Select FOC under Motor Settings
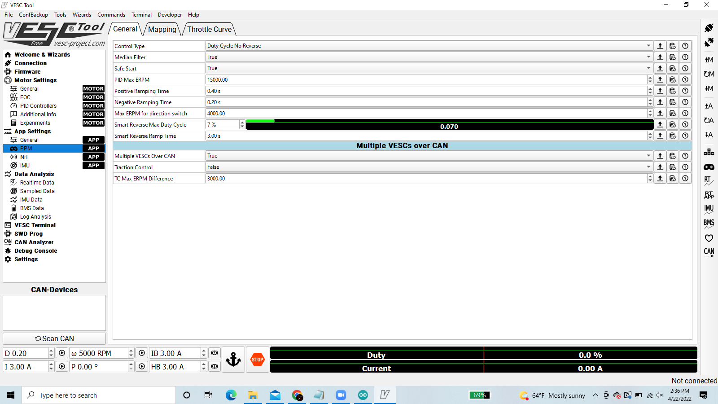This screenshot has width=718, height=404. point(25,97)
